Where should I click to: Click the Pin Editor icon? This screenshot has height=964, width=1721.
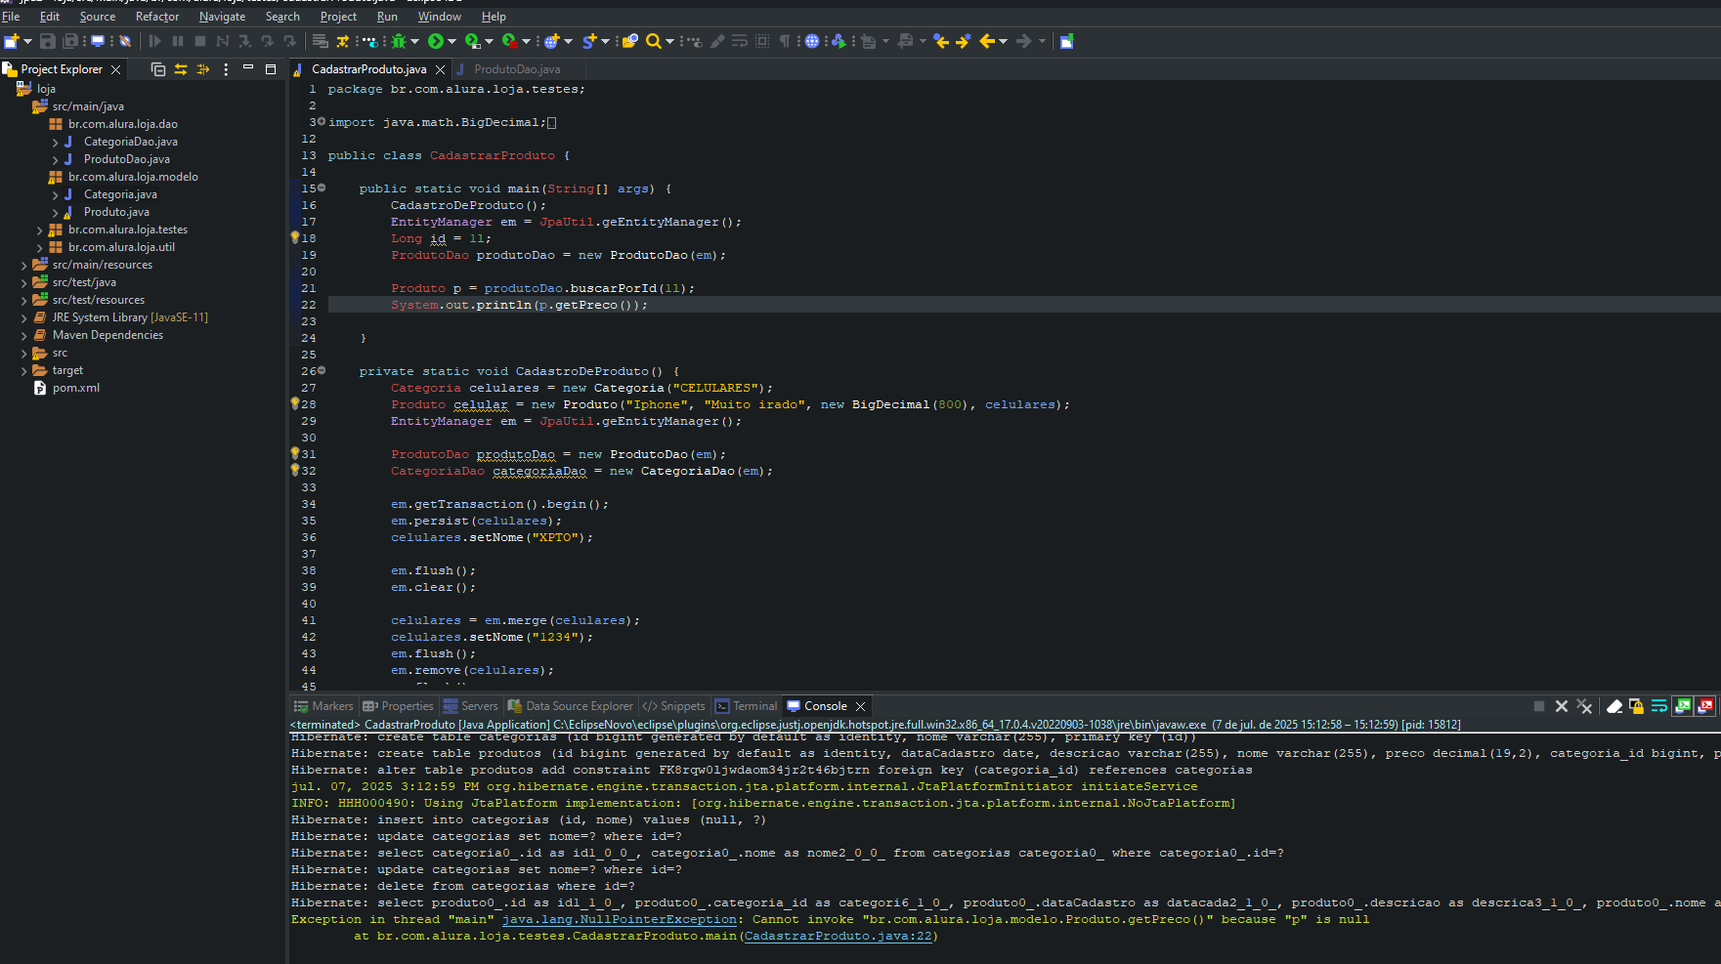tap(1067, 41)
